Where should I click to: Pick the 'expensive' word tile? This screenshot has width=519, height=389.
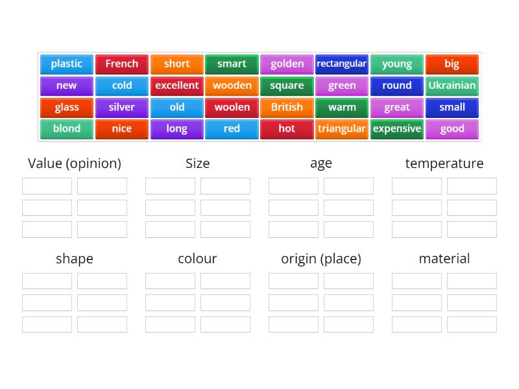pos(397,129)
